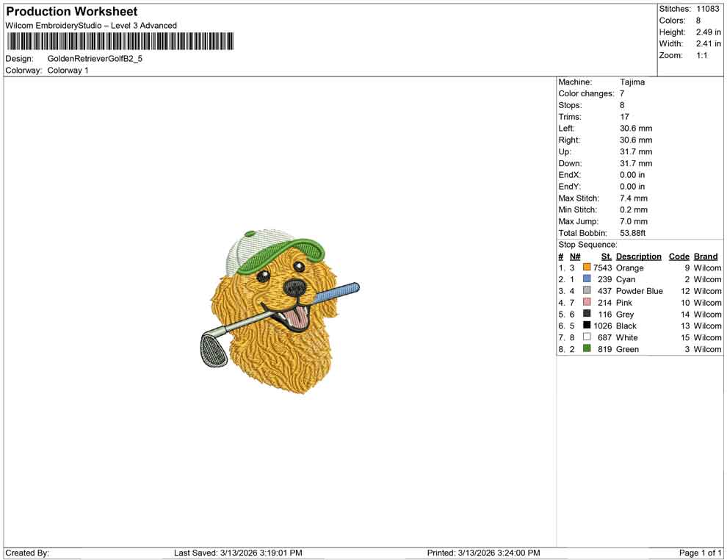The width and height of the screenshot is (727, 560).
Task: Click the Machine value 'Tajima'
Action: [632, 82]
